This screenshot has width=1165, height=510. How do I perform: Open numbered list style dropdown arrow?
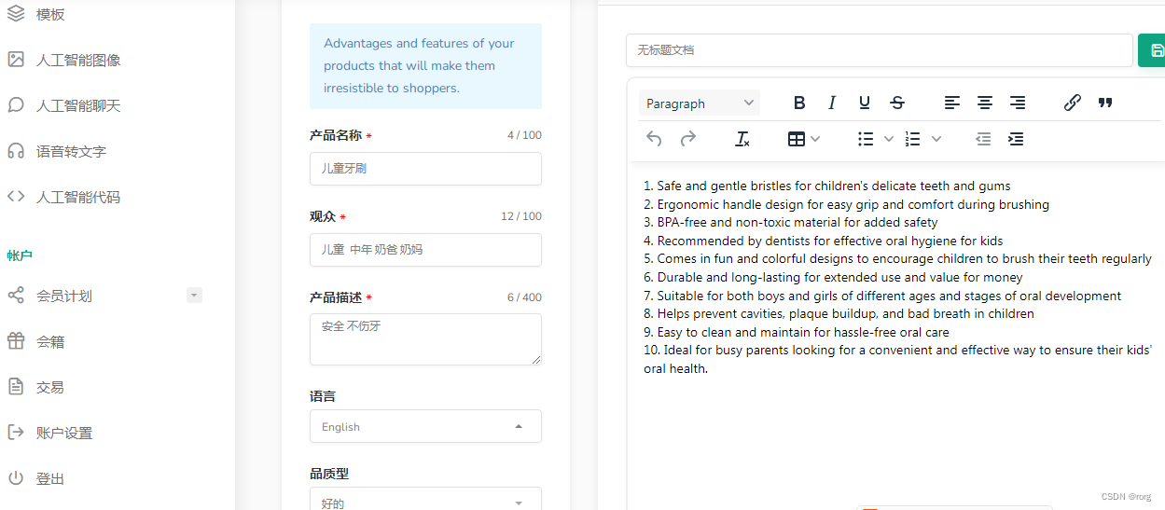(x=936, y=139)
